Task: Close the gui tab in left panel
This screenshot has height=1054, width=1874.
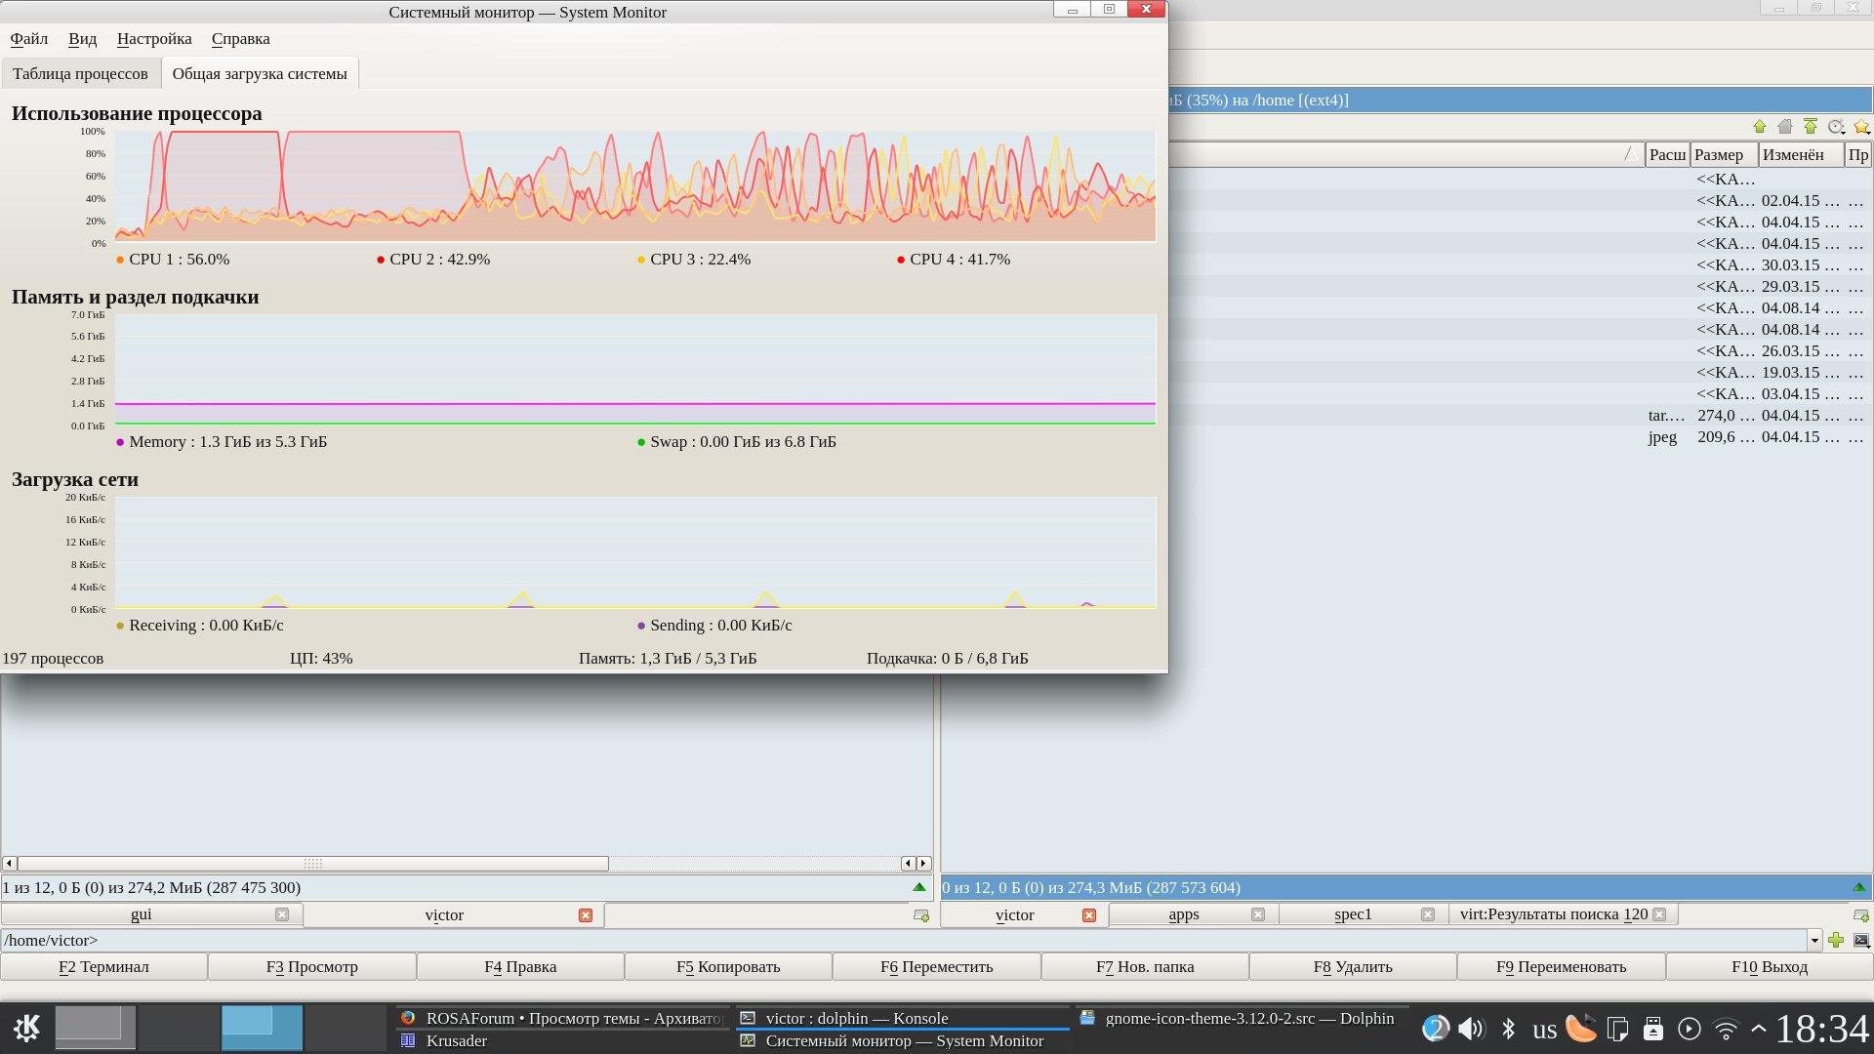Action: point(281,914)
